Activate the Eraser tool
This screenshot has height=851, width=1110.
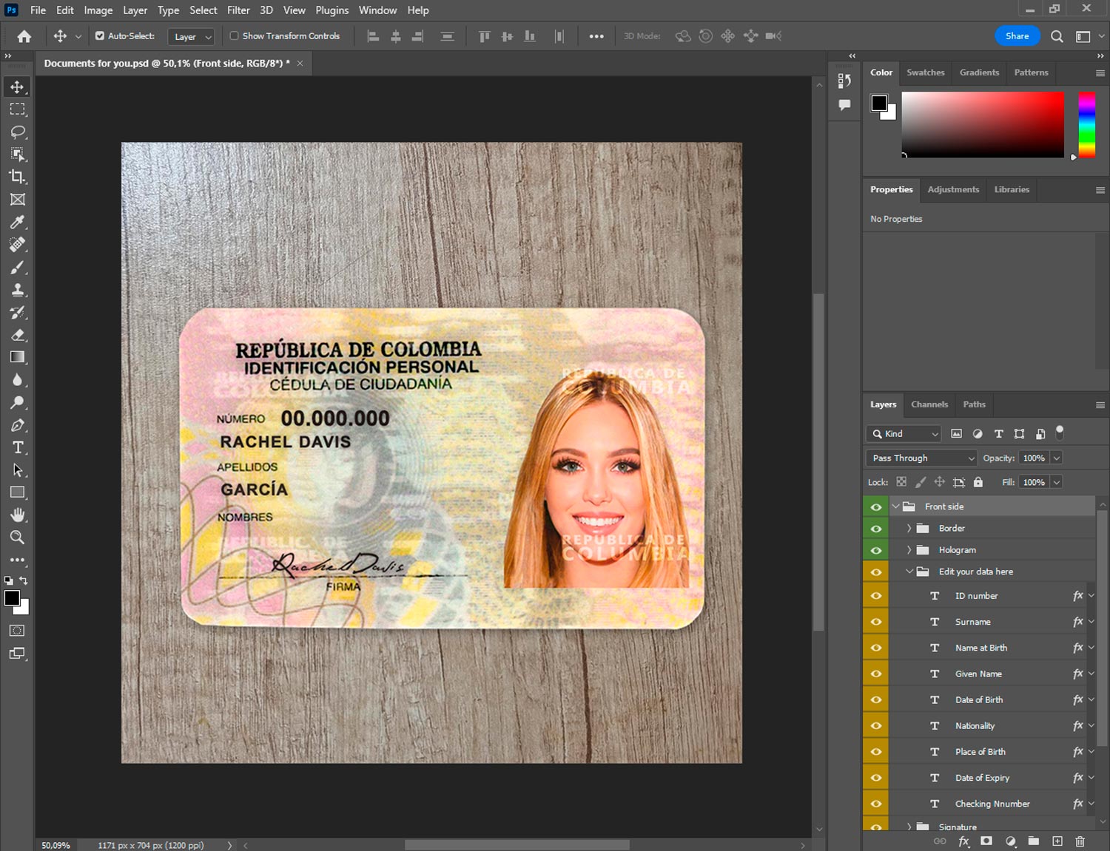click(x=18, y=335)
